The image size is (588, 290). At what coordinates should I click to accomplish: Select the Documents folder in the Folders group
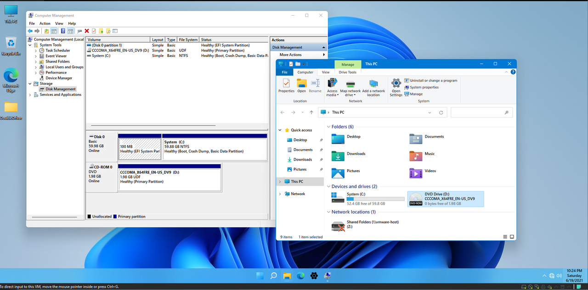pos(416,139)
